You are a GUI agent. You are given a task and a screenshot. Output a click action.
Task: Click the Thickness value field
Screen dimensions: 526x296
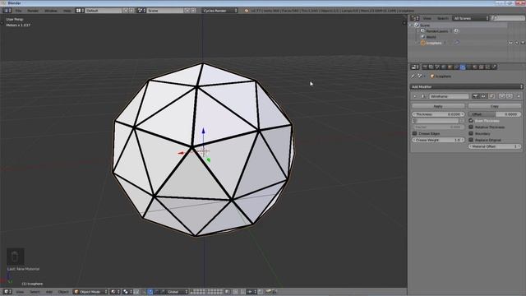tap(438, 114)
